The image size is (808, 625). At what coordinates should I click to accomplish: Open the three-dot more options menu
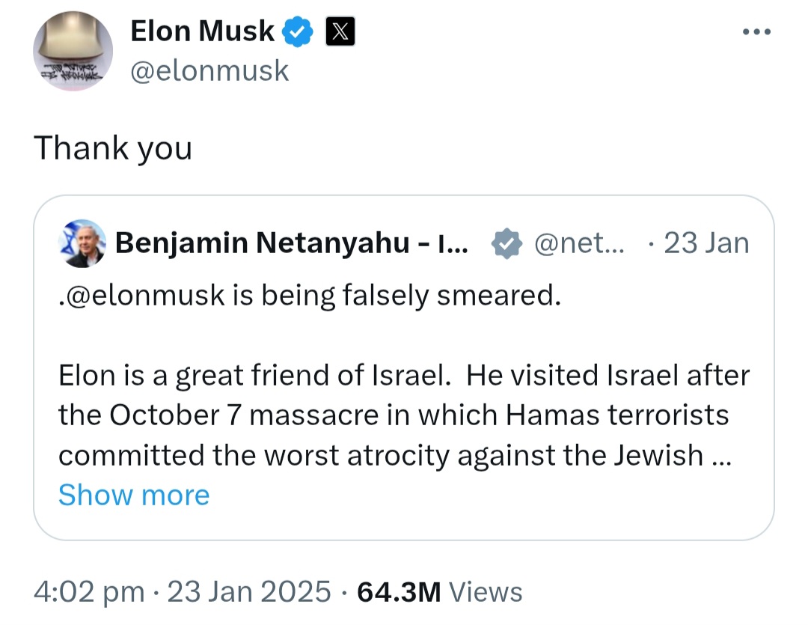[x=756, y=32]
